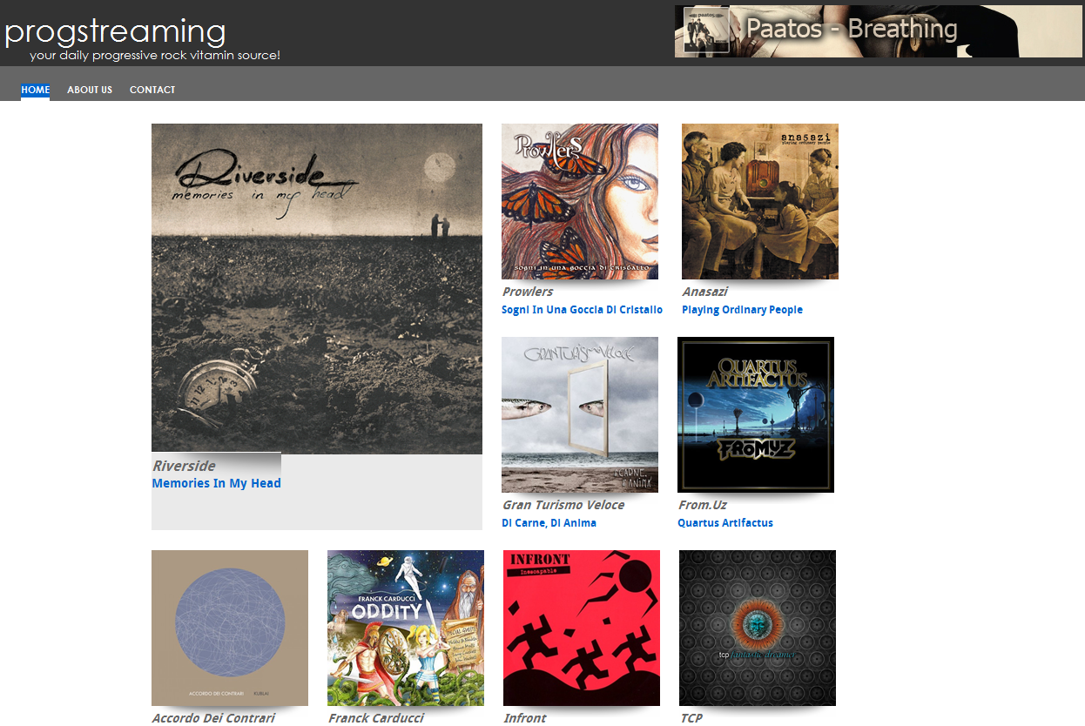1085x726 pixels.
Task: Click the progstreaming site logo
Action: (x=115, y=32)
